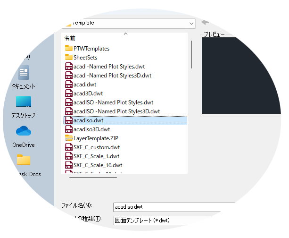
Task: Open the SheetSets folder icon
Action: pos(68,57)
